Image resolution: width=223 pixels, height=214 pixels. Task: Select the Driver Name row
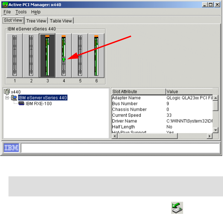click(x=162, y=121)
